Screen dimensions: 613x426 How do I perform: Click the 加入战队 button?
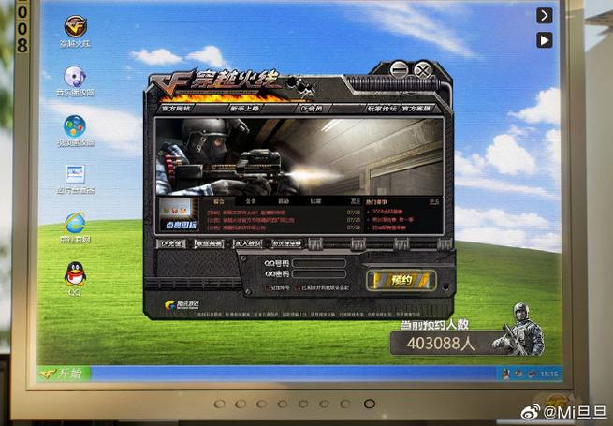click(x=248, y=243)
